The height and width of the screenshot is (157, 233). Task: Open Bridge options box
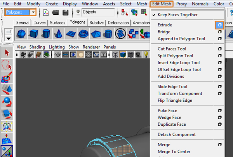coord(220,32)
